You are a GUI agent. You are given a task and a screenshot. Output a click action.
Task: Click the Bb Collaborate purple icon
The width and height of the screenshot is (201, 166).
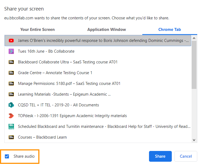pos(11,51)
